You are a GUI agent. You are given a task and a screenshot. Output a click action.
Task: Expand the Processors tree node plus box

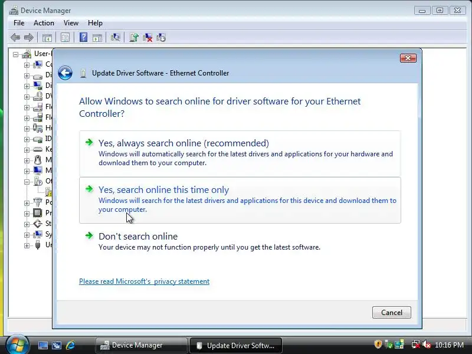point(27,214)
